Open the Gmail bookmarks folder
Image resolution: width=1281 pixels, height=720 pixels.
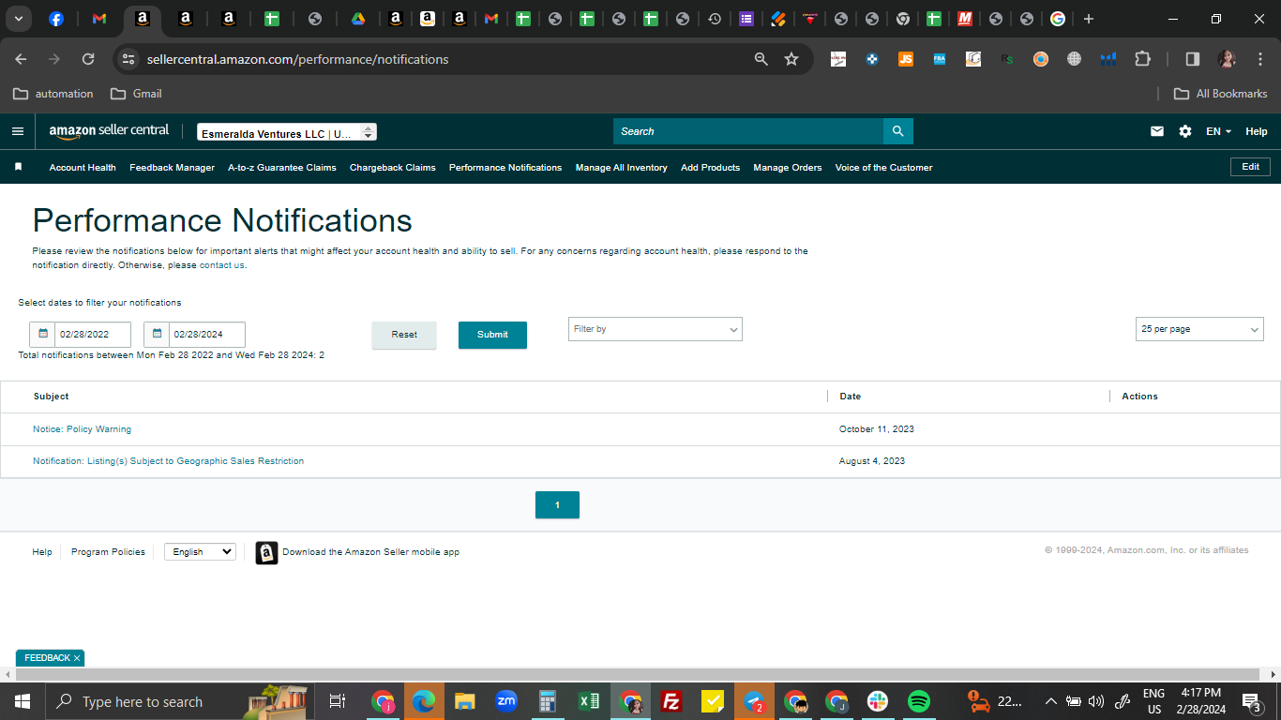[136, 94]
